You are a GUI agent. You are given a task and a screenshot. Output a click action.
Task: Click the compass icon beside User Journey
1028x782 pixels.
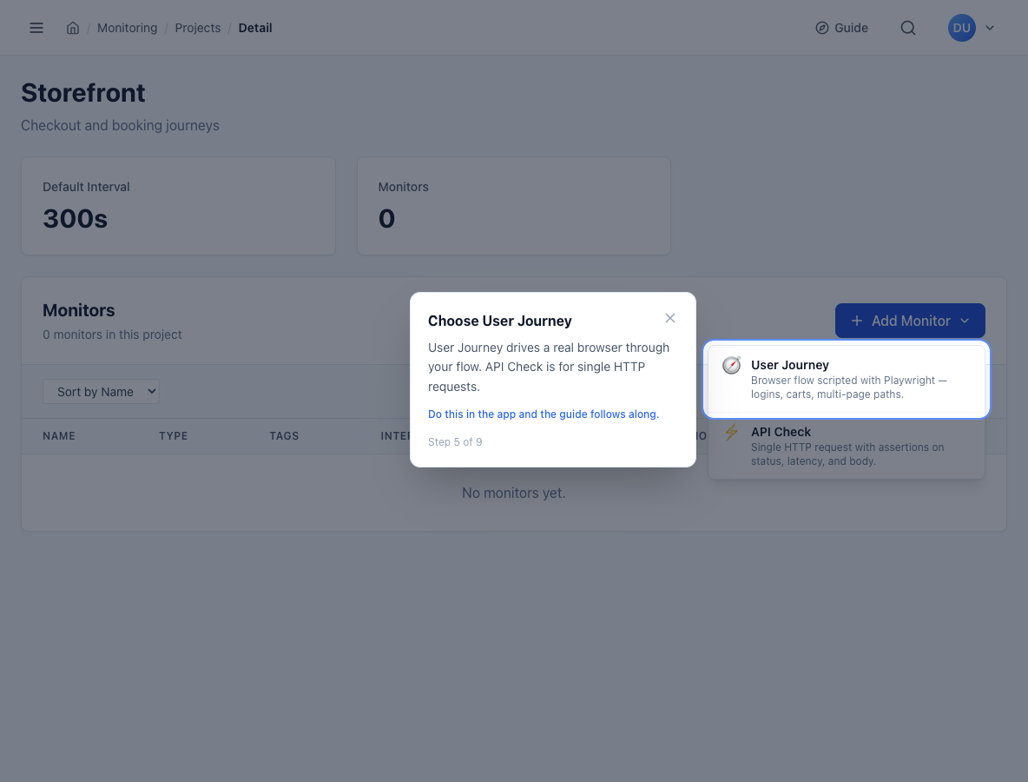click(732, 366)
